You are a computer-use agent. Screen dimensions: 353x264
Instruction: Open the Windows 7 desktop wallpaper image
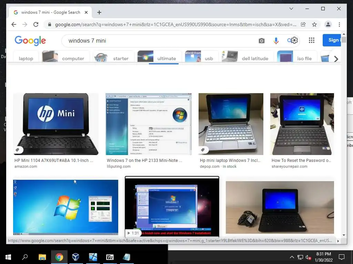click(x=65, y=207)
